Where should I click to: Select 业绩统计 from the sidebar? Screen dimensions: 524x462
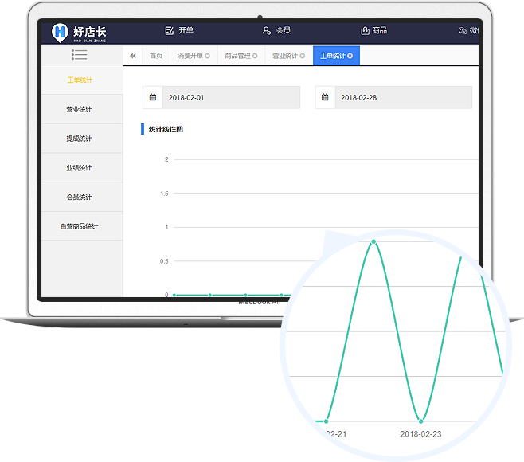pos(79,168)
